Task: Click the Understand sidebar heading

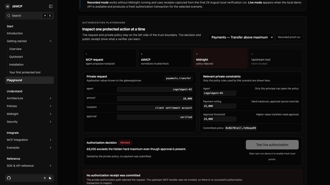Action: tap(14, 91)
